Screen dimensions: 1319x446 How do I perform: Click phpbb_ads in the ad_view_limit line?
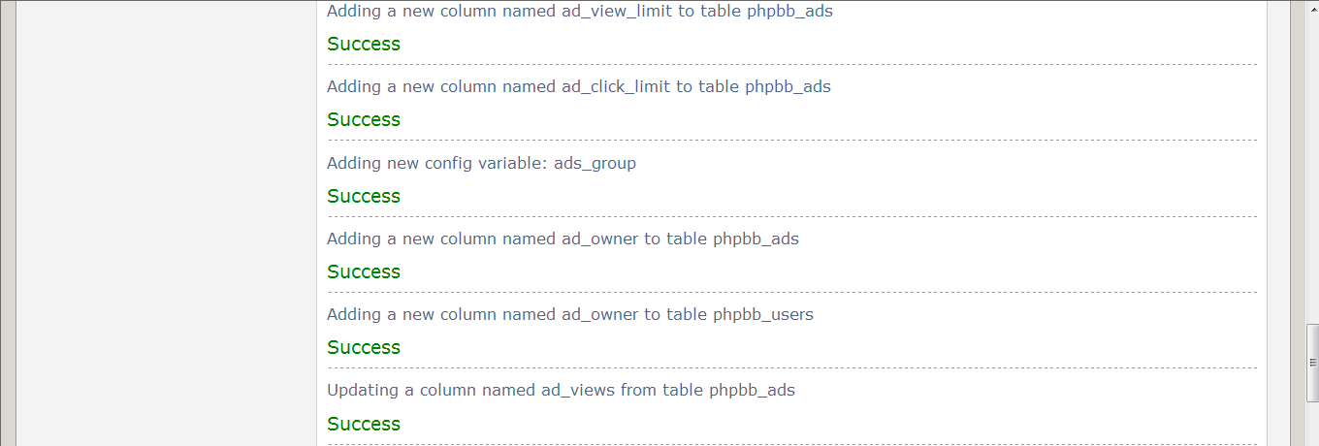(789, 12)
